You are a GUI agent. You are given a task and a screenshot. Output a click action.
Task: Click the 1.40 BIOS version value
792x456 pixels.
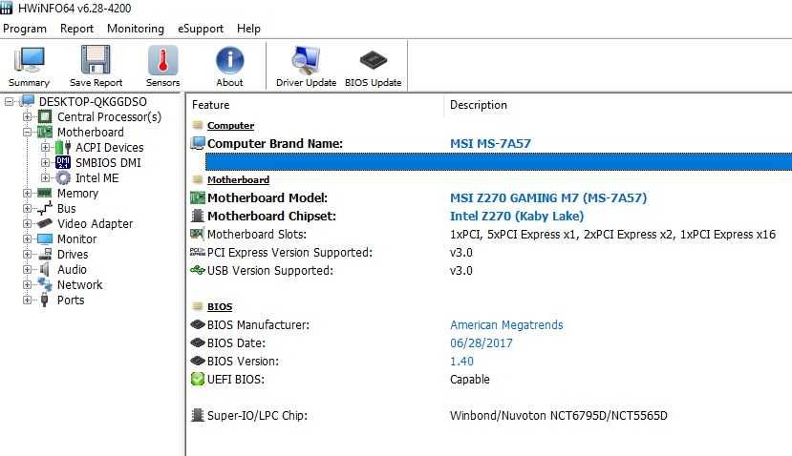coord(461,362)
